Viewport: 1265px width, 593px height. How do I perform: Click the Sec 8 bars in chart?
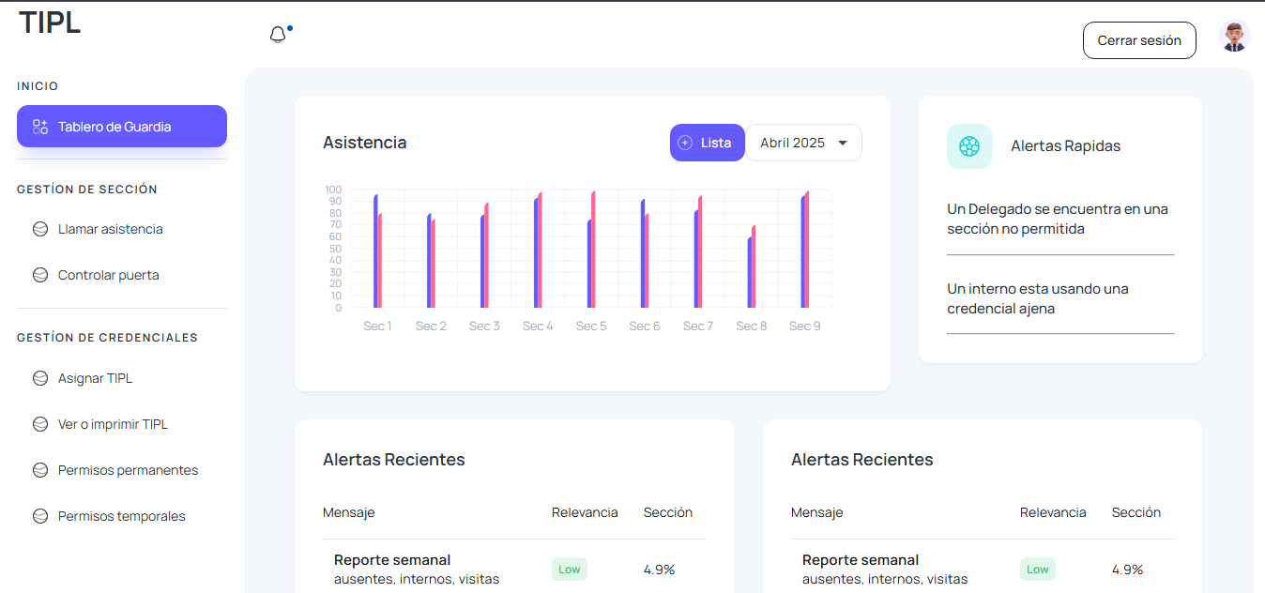point(752,266)
